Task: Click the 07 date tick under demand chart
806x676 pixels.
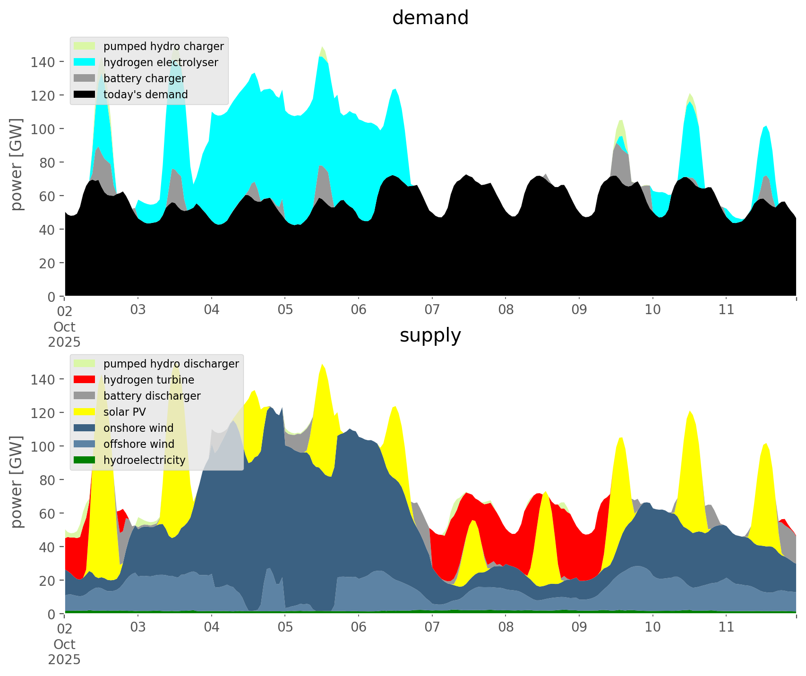Action: 432,310
